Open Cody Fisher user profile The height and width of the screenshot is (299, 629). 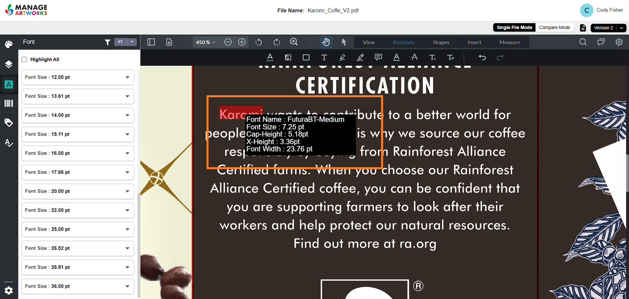[x=602, y=10]
